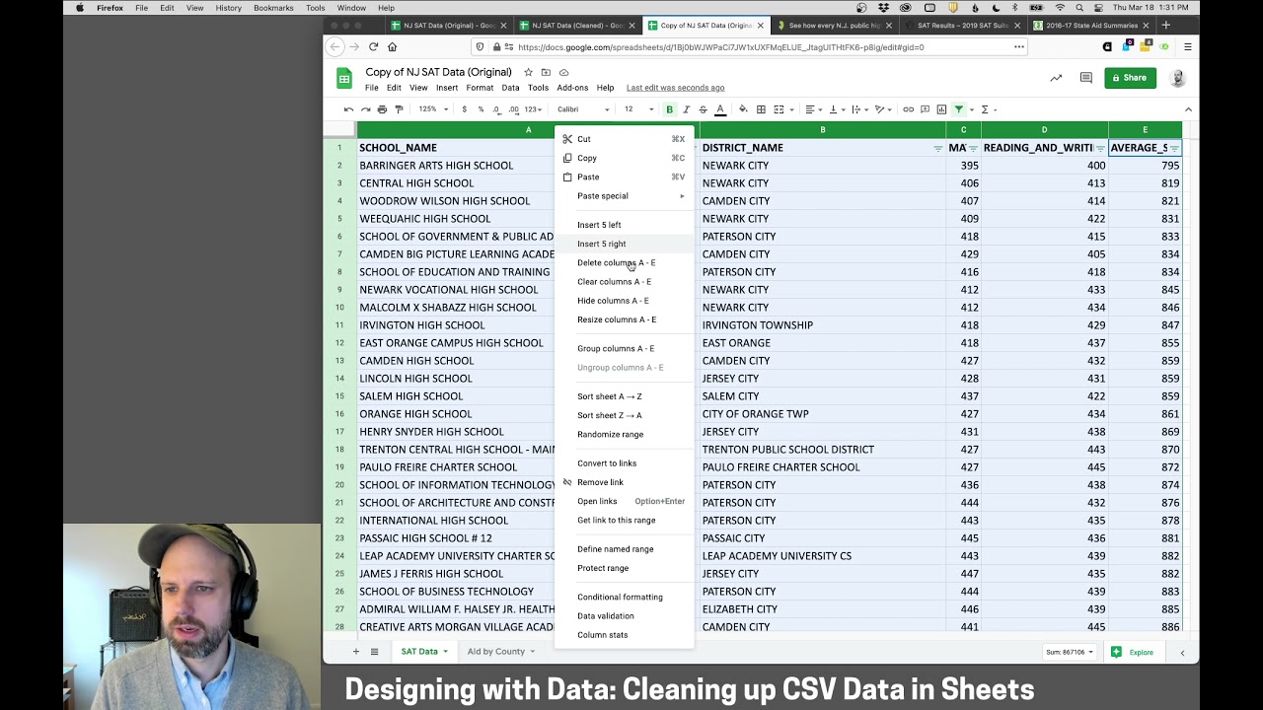Click the Borders icon
Image resolution: width=1263 pixels, height=710 pixels.
(x=761, y=109)
